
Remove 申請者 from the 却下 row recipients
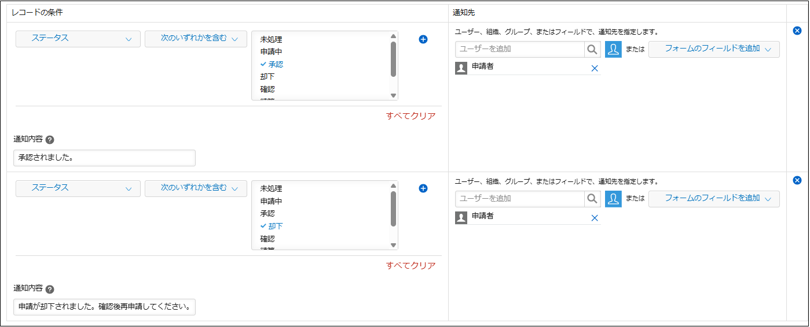coord(594,218)
